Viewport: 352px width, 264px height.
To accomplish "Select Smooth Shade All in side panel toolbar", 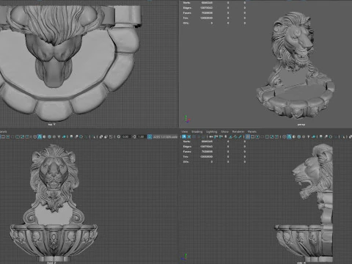I will 289,136.
